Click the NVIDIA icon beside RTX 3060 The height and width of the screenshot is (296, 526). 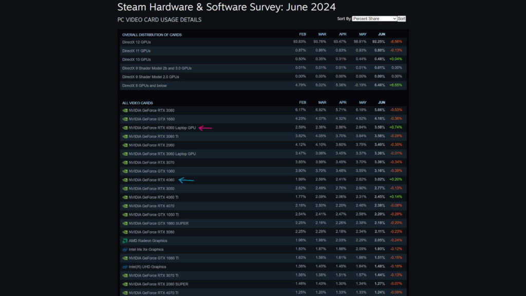point(125,110)
